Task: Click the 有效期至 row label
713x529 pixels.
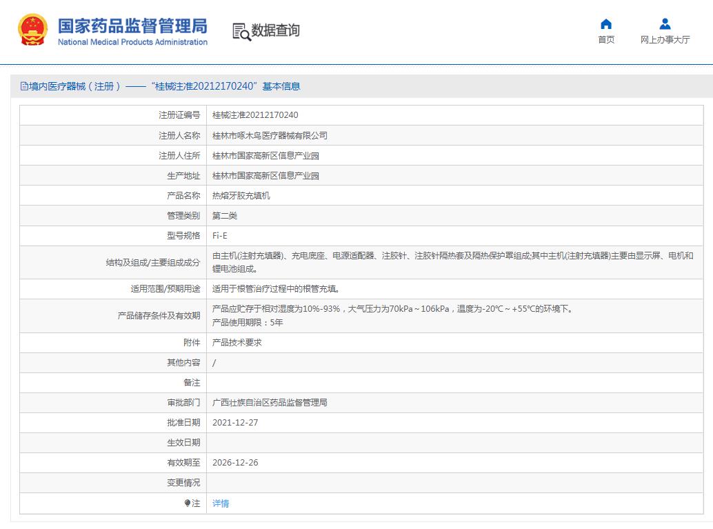Action: click(x=183, y=463)
